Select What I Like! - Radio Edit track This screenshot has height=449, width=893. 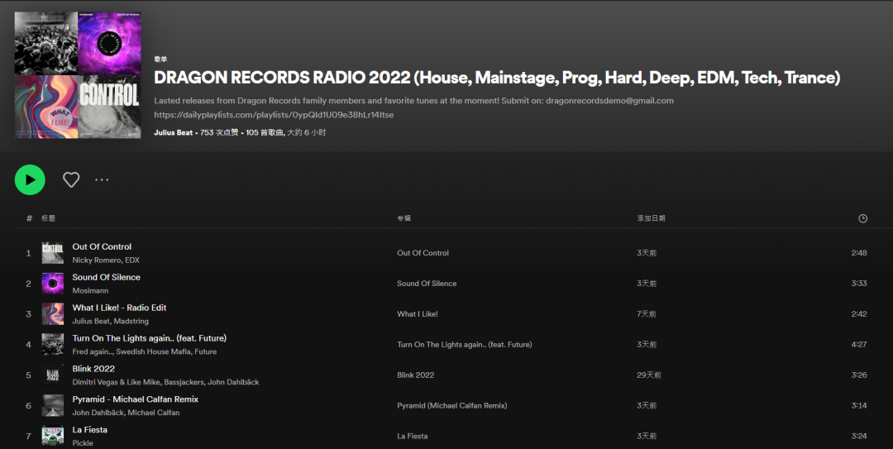[x=119, y=308]
